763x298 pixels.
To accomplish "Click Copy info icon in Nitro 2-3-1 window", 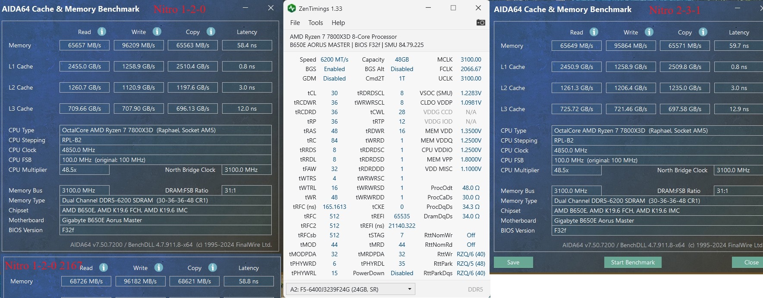I will pyautogui.click(x=703, y=32).
